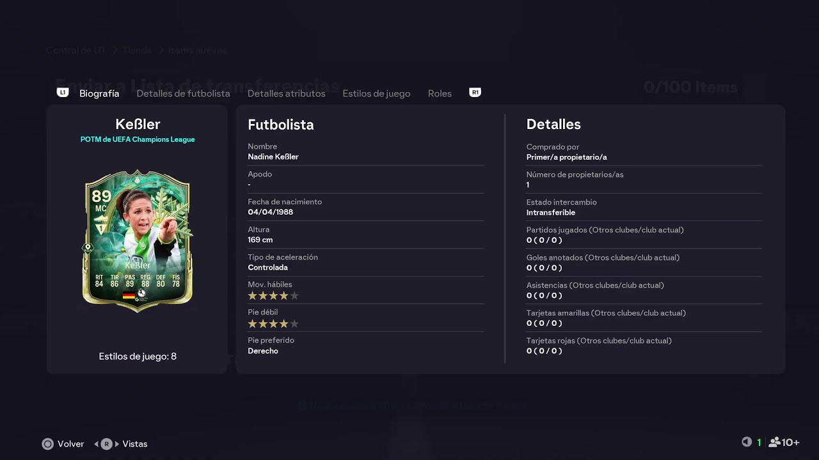Click the height value 169 cm
Image resolution: width=819 pixels, height=460 pixels.
[260, 240]
